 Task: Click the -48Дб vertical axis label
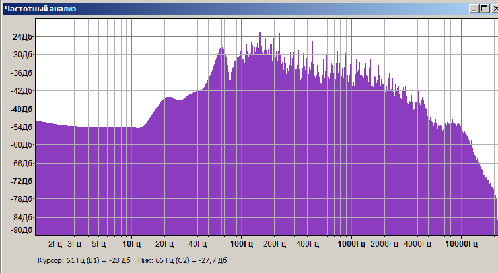point(22,109)
